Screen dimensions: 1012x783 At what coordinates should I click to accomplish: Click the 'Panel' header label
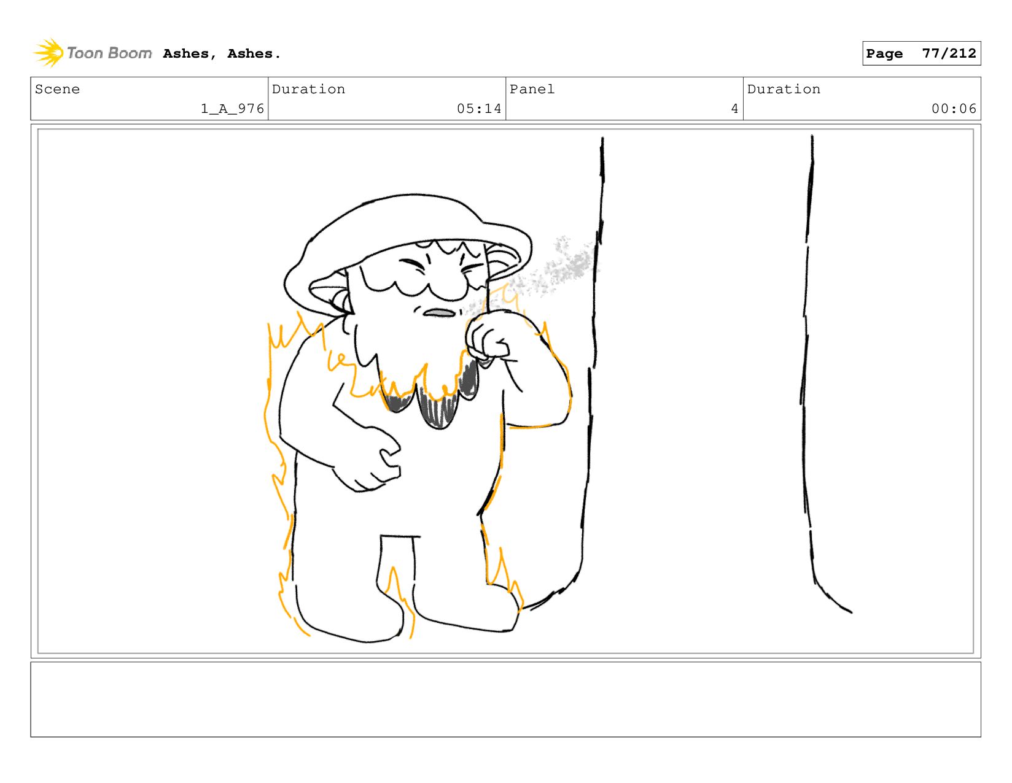[532, 89]
